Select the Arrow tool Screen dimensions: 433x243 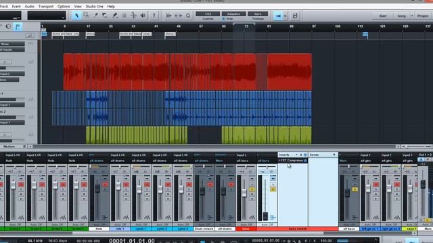click(x=76, y=16)
